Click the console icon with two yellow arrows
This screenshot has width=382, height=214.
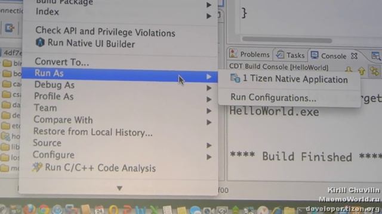click(375, 71)
